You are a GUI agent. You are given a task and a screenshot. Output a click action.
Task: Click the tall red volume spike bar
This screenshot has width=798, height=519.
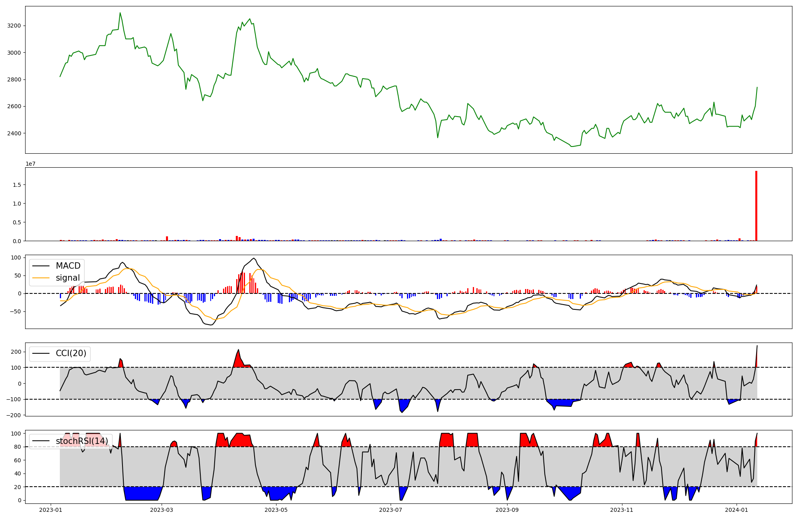[756, 206]
